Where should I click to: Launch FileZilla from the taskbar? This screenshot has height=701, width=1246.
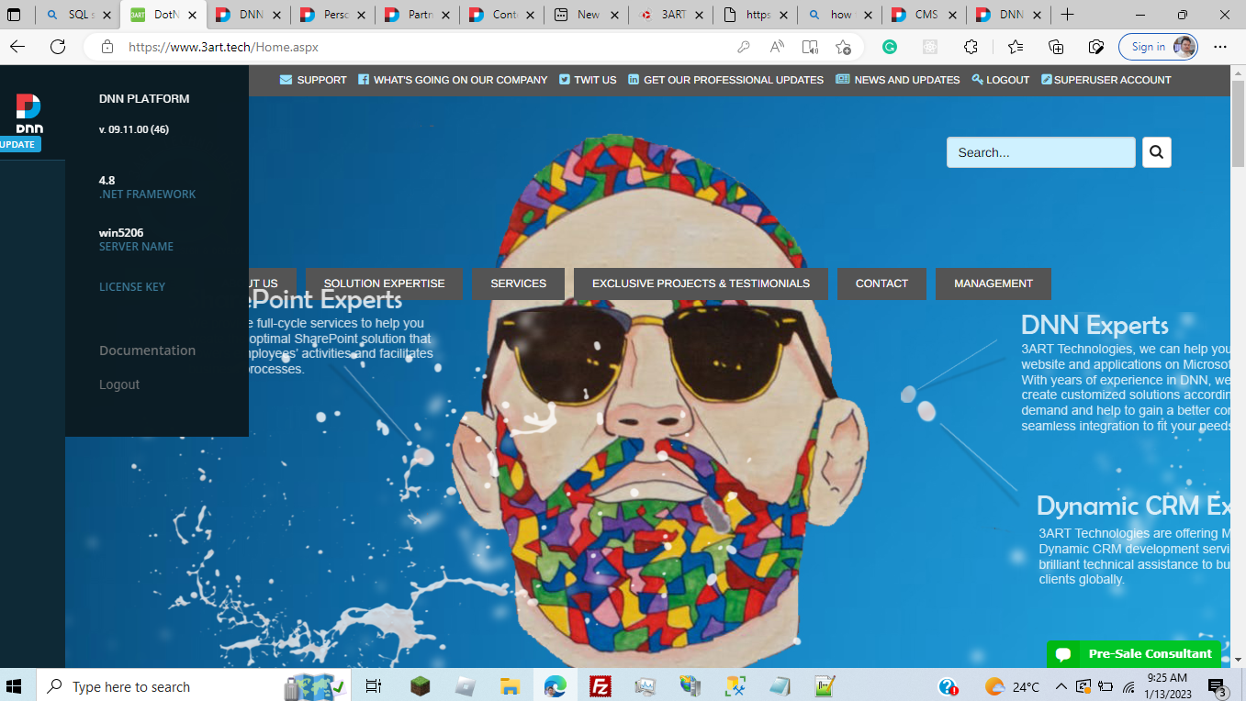pyautogui.click(x=600, y=685)
